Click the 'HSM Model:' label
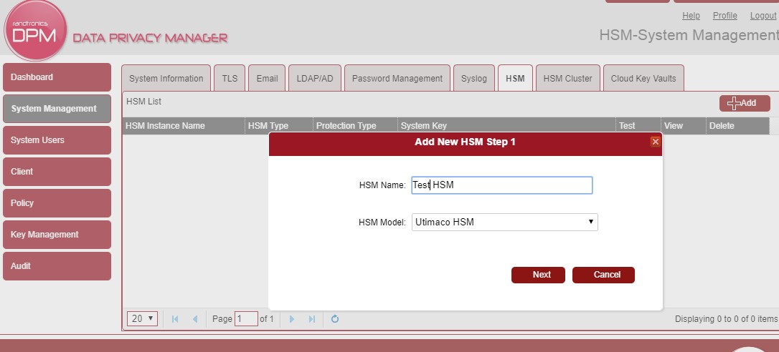This screenshot has height=352, width=779. (x=382, y=223)
